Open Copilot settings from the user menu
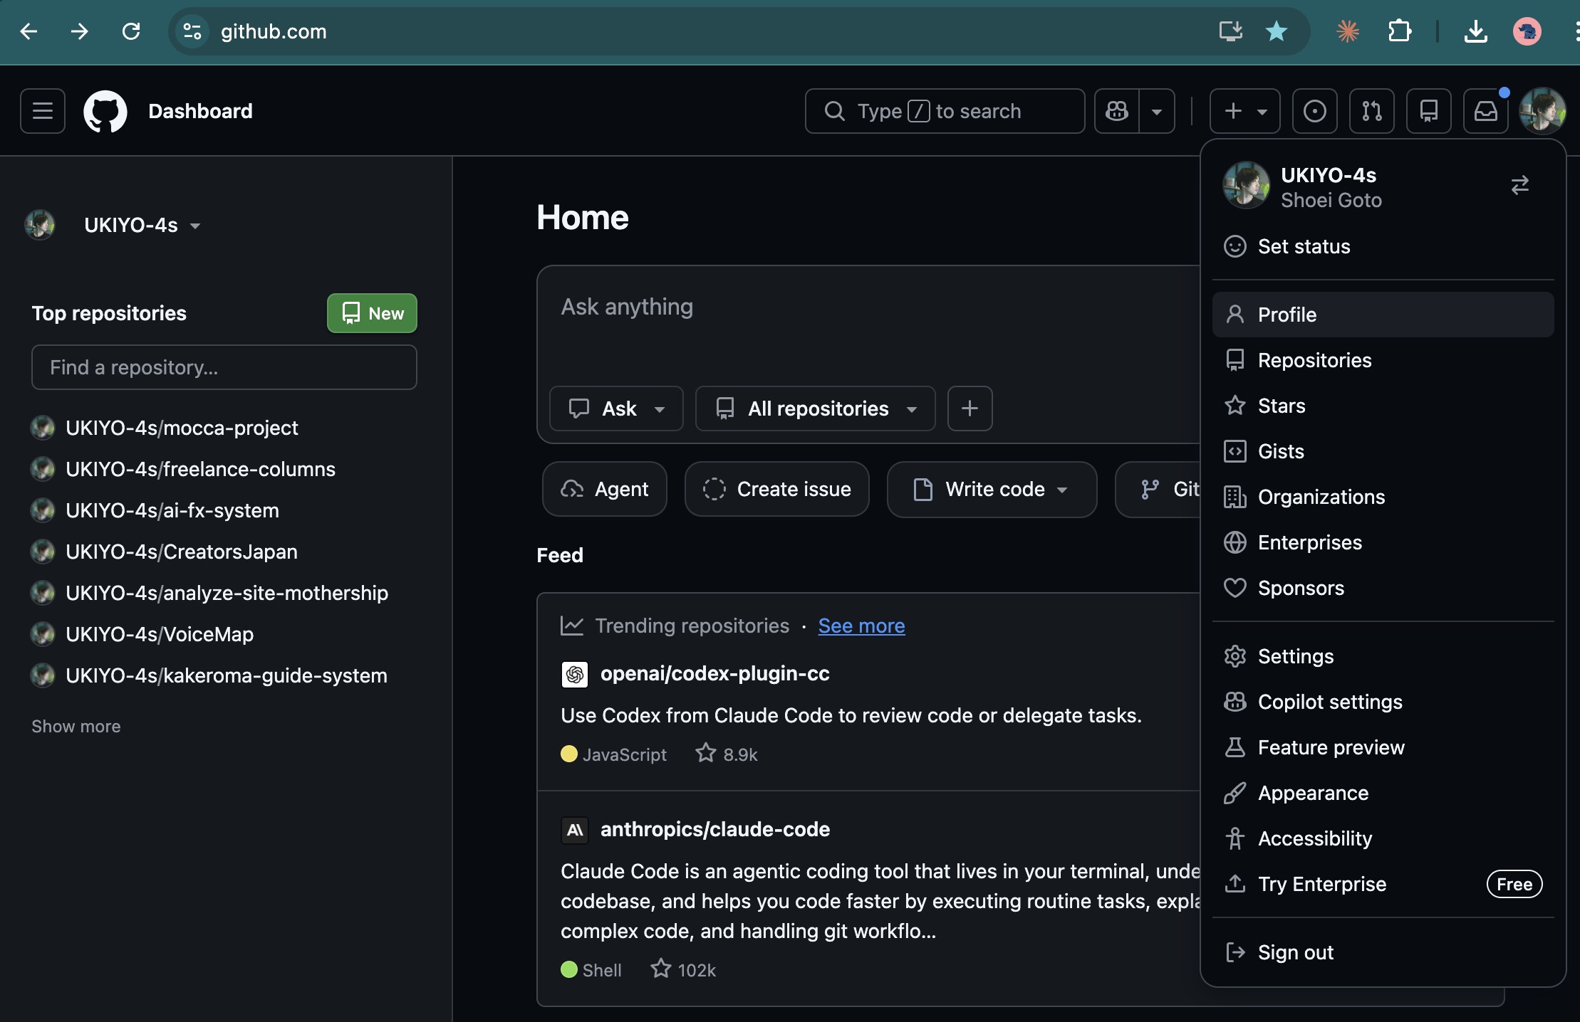This screenshot has height=1022, width=1580. pos(1383,702)
